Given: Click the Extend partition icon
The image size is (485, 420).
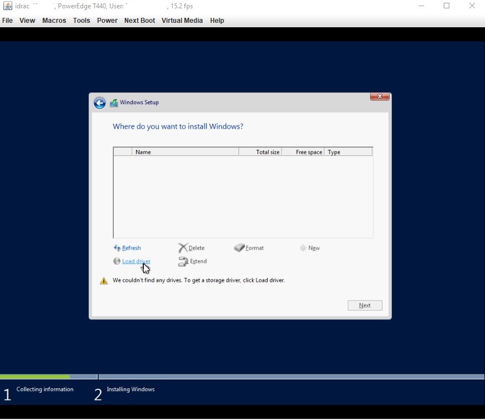Looking at the screenshot, I should 182,261.
